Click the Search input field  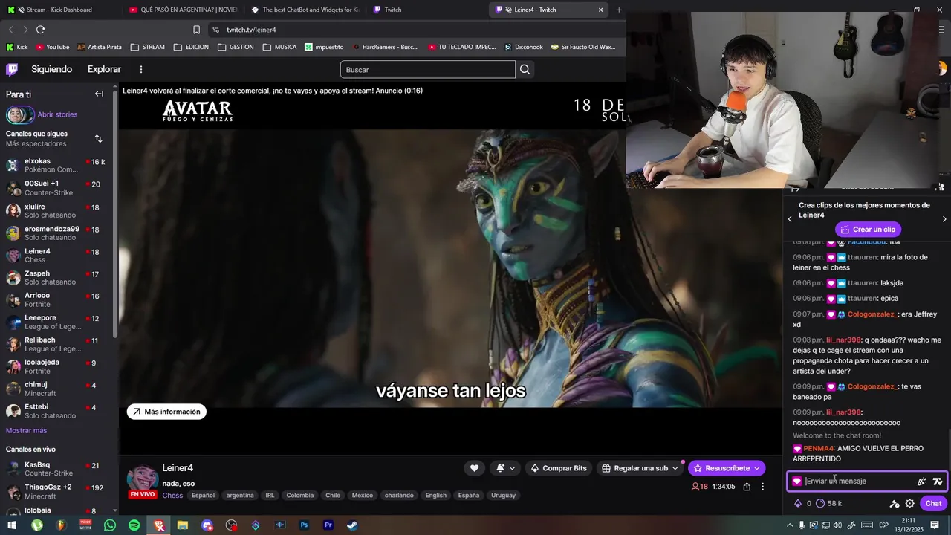[427, 69]
